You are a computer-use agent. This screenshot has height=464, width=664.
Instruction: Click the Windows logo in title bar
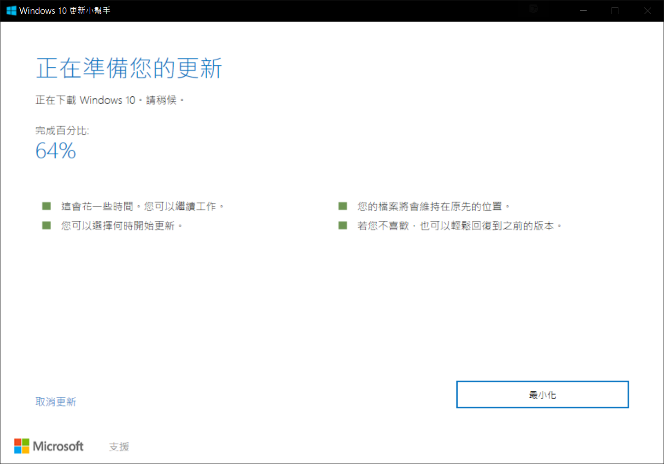point(11,11)
